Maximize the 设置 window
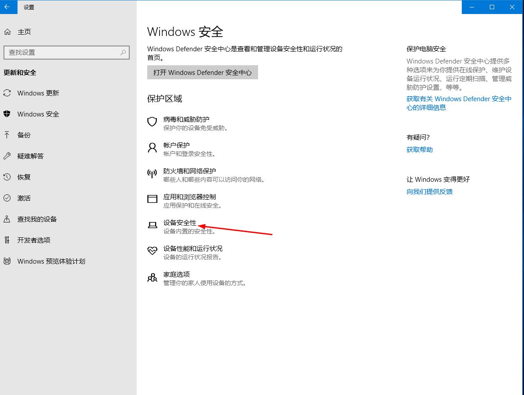 (492, 7)
